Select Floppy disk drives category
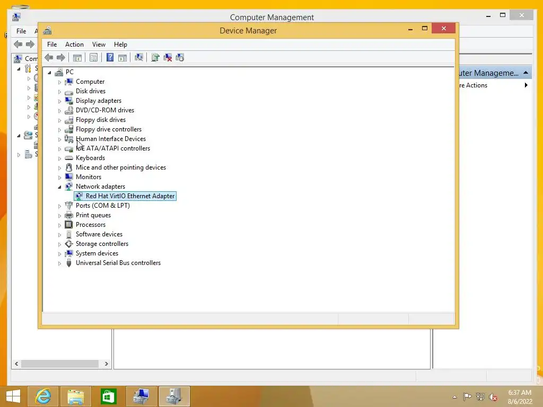Image resolution: width=543 pixels, height=407 pixels. (x=101, y=120)
